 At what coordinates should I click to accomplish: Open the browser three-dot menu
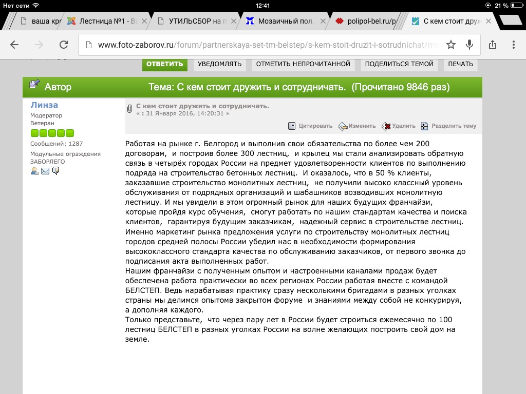[512, 45]
